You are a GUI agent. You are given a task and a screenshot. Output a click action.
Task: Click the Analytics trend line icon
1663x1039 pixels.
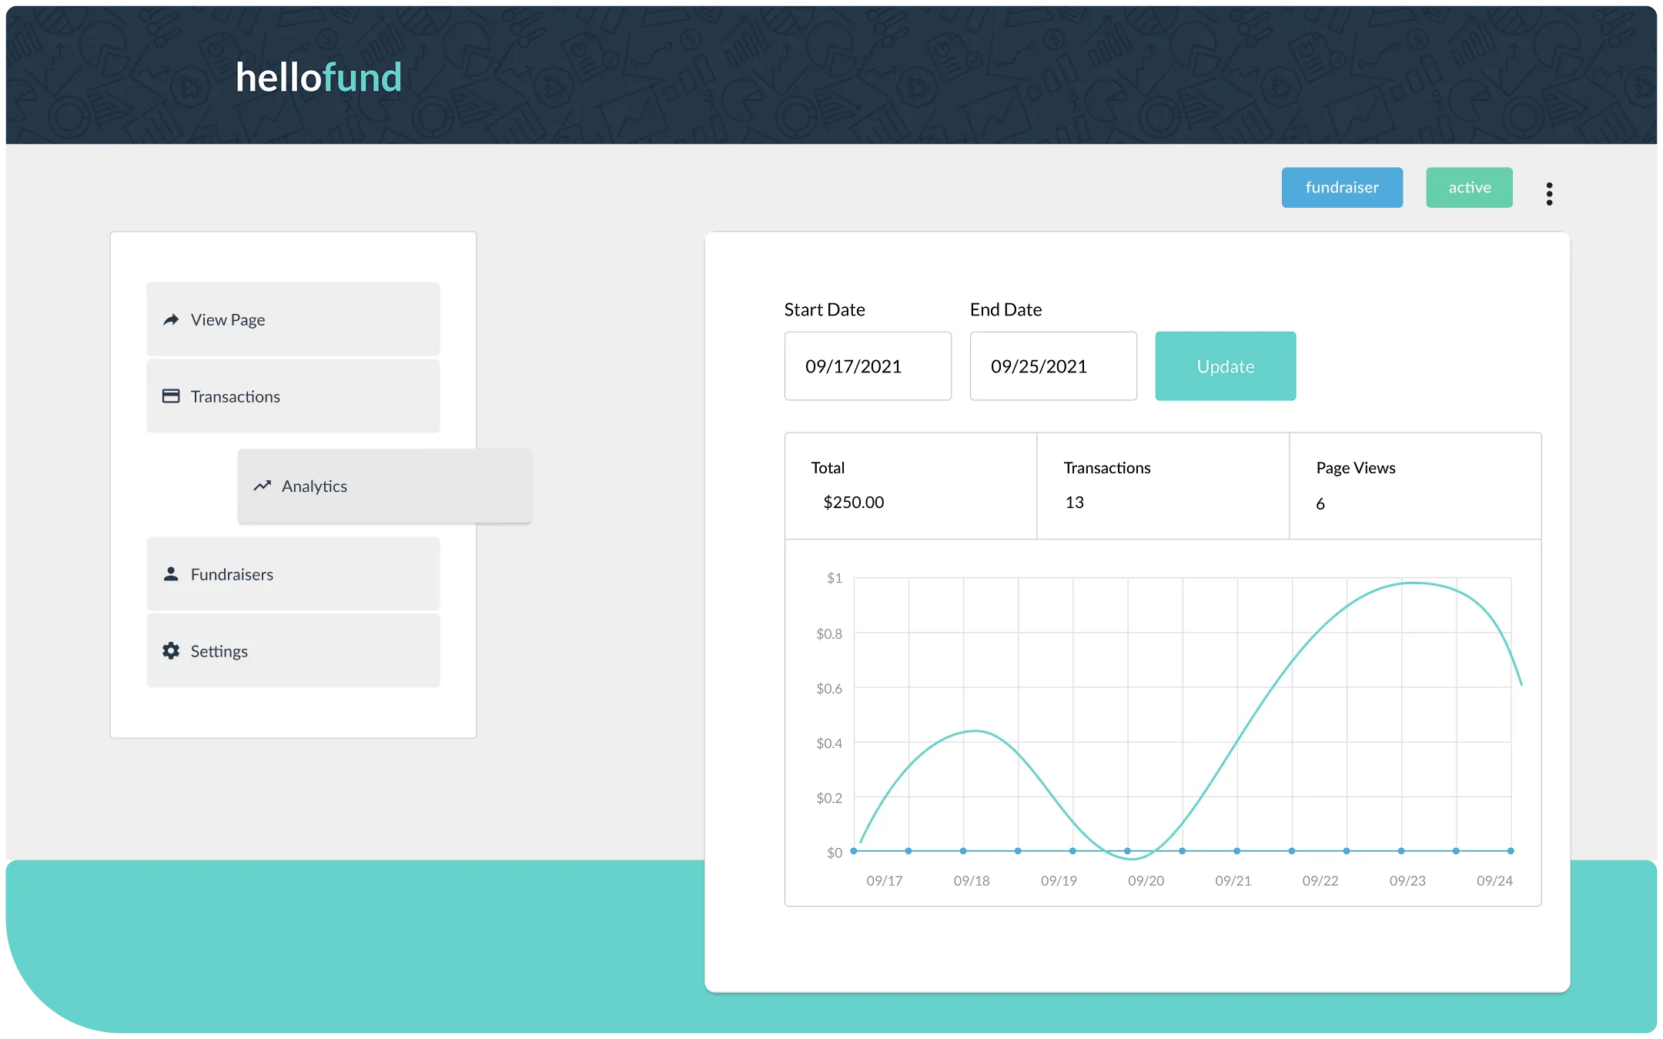pyautogui.click(x=263, y=486)
